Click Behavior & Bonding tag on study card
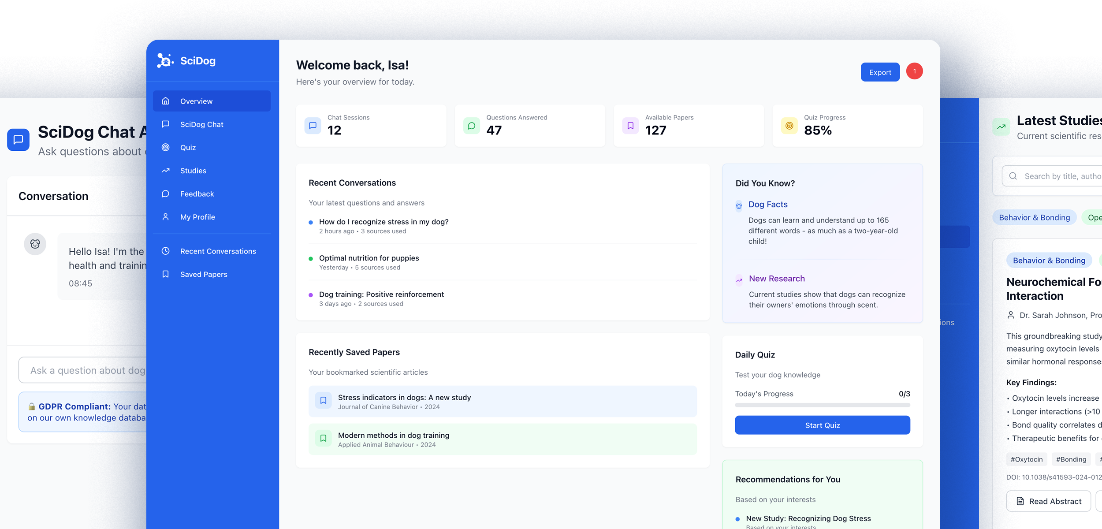 tap(1049, 260)
